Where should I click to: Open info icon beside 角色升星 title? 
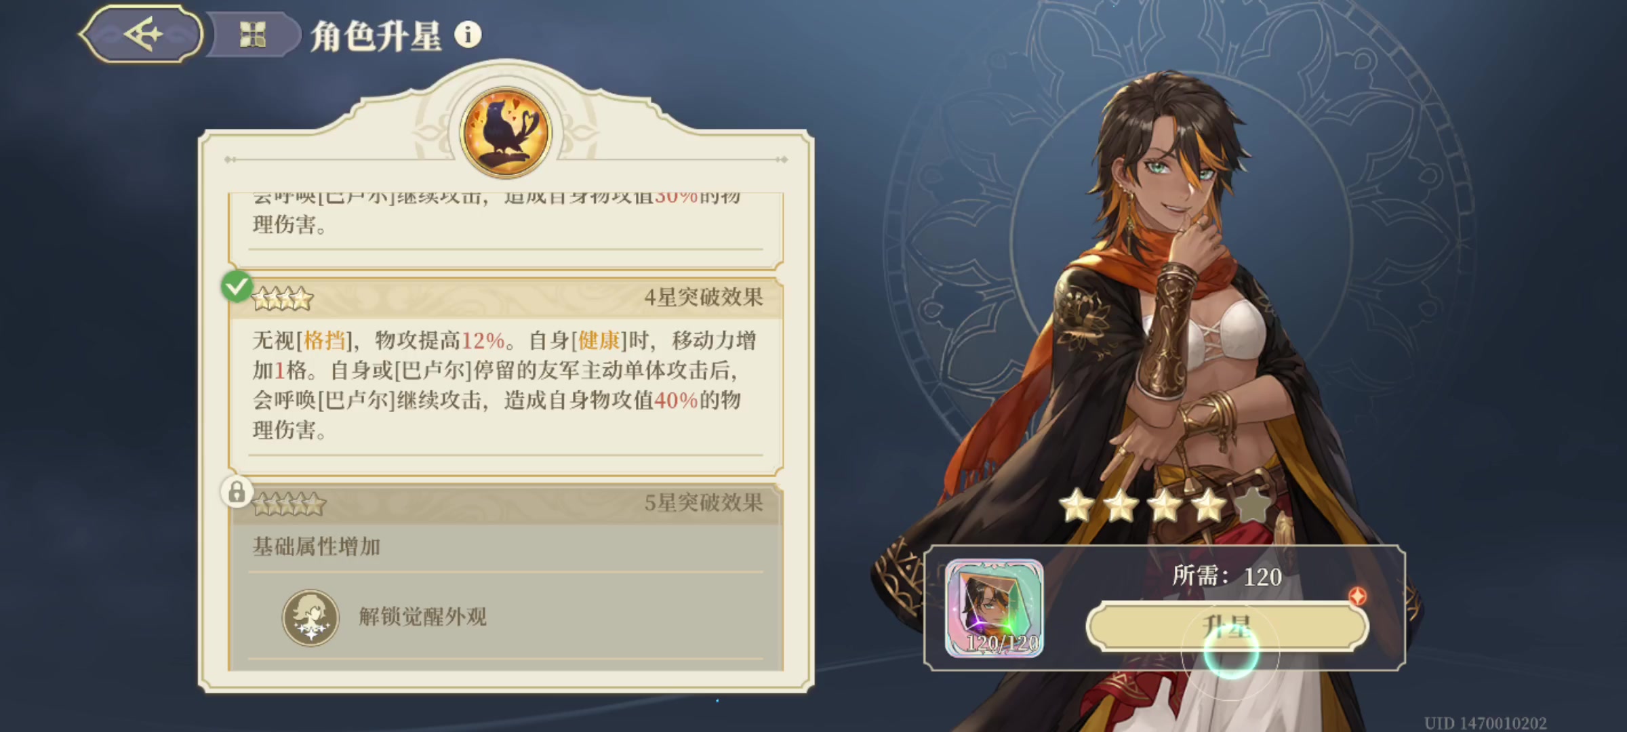tap(468, 35)
